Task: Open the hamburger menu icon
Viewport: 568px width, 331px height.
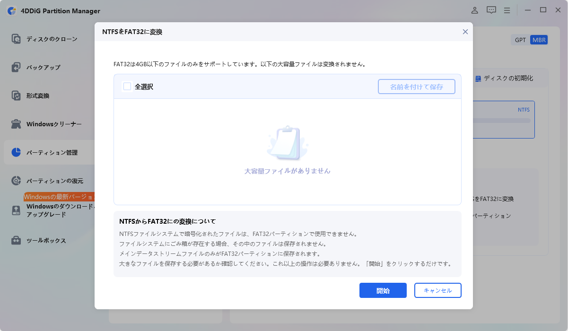Action: [507, 10]
